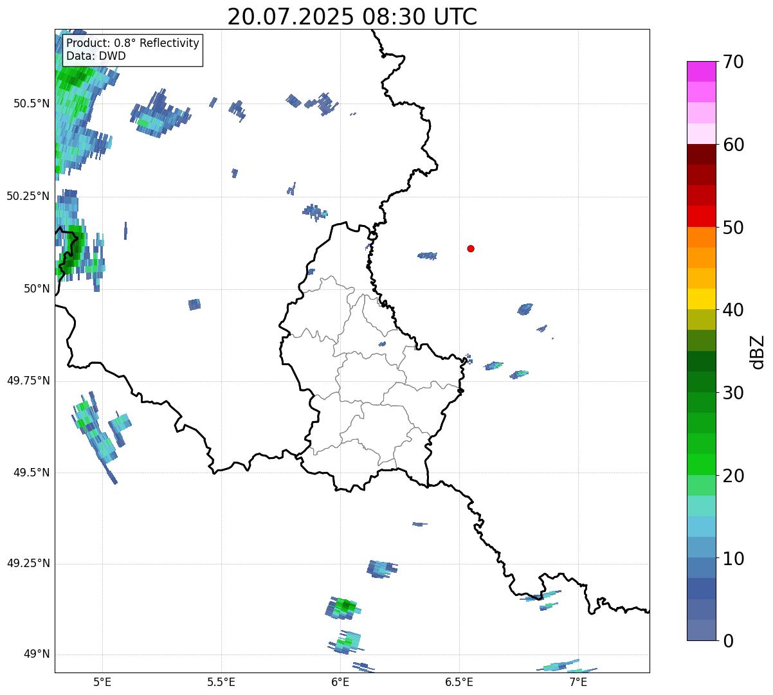The width and height of the screenshot is (773, 695).
Task: Click the colorbar tick label 60
Action: coord(733,145)
